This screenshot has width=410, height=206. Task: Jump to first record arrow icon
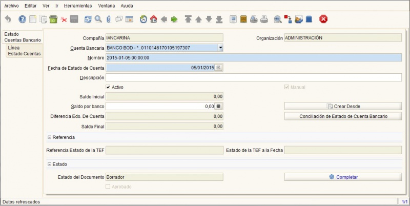(x=188, y=19)
